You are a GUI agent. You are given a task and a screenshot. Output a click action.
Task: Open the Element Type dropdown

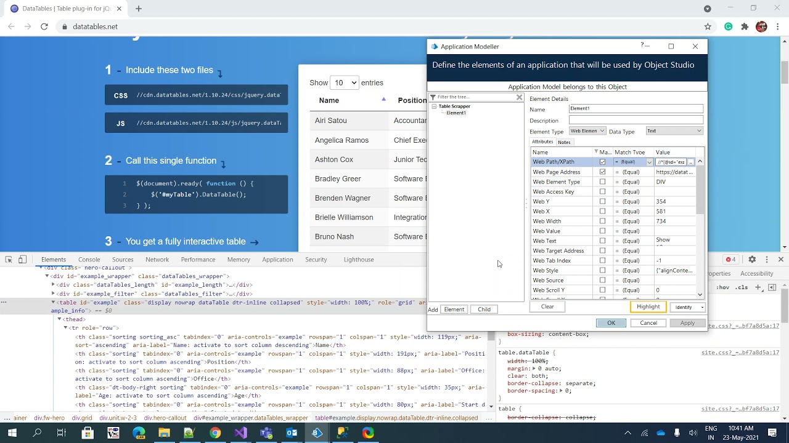click(x=587, y=131)
